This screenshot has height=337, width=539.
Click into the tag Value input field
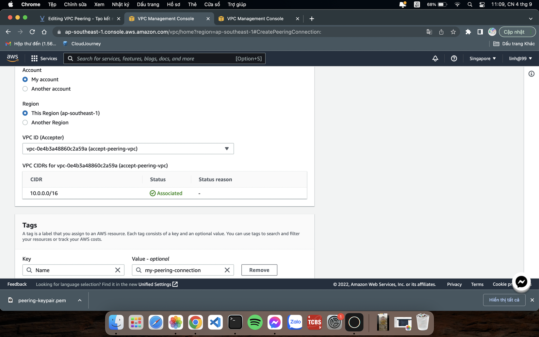coord(183,270)
